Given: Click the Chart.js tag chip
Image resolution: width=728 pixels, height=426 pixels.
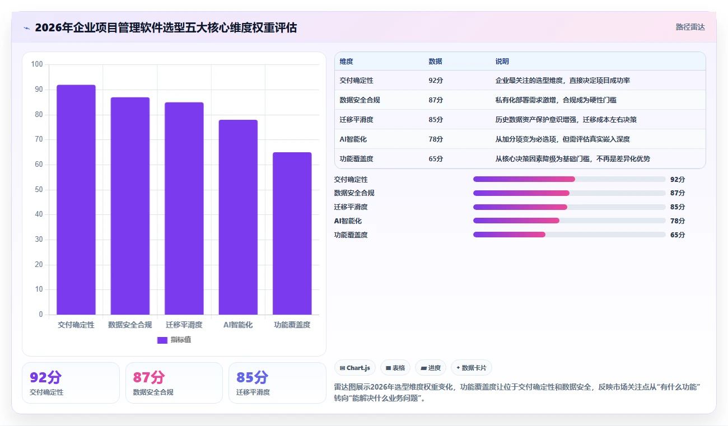Looking at the screenshot, I should pos(355,368).
